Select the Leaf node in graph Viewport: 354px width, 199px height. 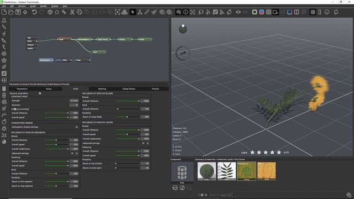pos(98,52)
